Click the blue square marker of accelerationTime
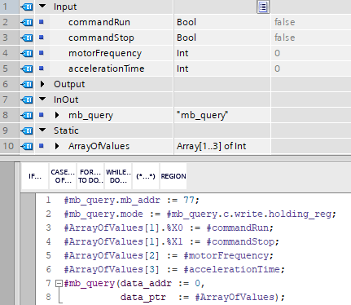 (x=42, y=69)
